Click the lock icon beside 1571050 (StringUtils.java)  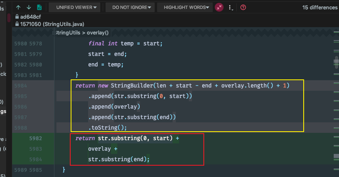[x=17, y=24]
